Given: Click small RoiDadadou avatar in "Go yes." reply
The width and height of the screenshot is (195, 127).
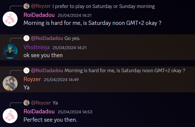Looking at the screenshot, I should [x=26, y=38].
